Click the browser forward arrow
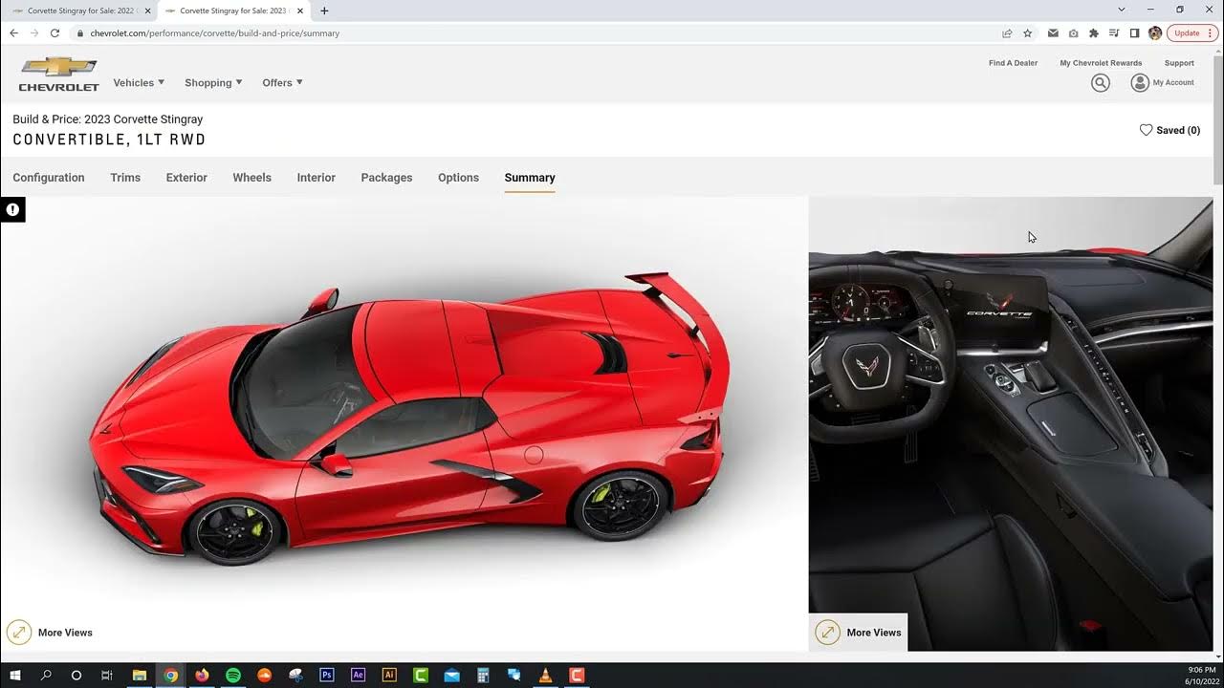1224x688 pixels. coord(34,32)
